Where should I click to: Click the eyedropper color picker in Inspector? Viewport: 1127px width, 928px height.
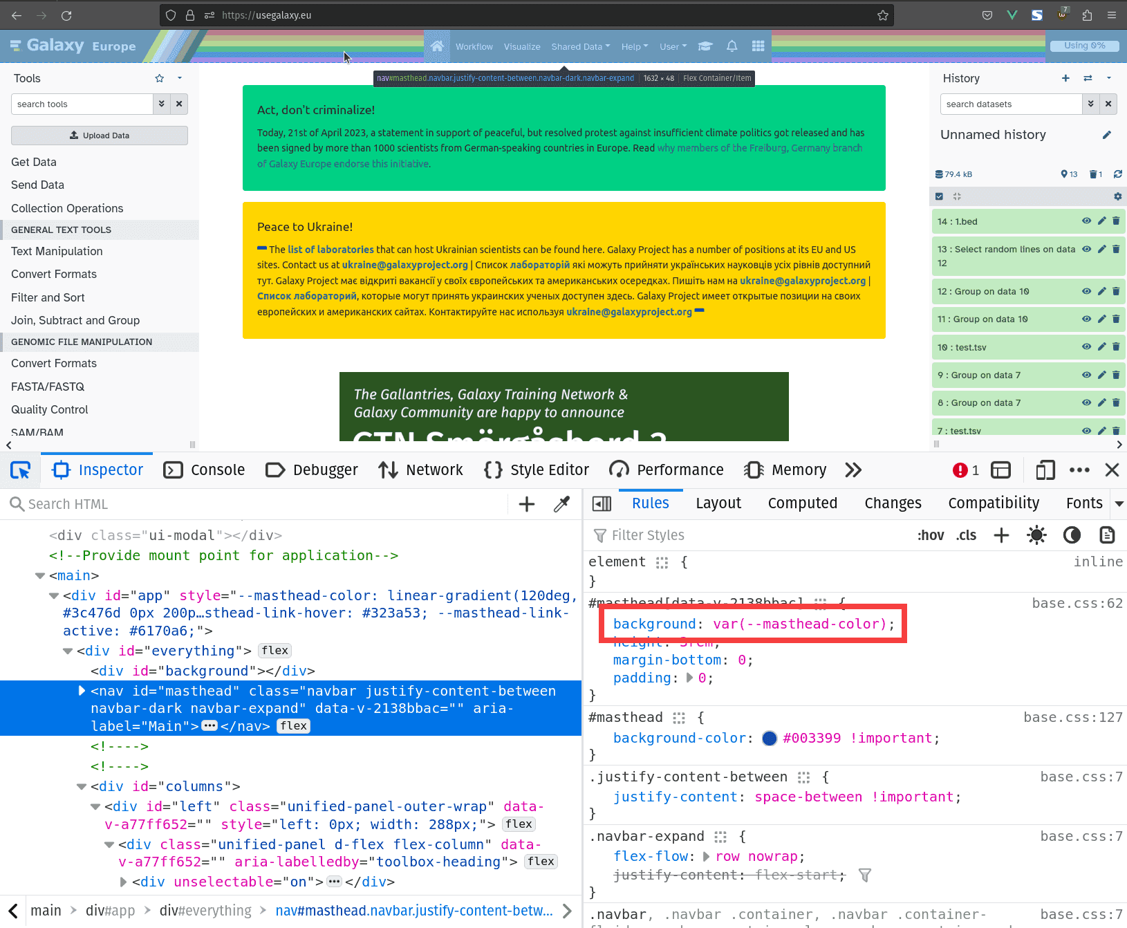pyautogui.click(x=561, y=504)
